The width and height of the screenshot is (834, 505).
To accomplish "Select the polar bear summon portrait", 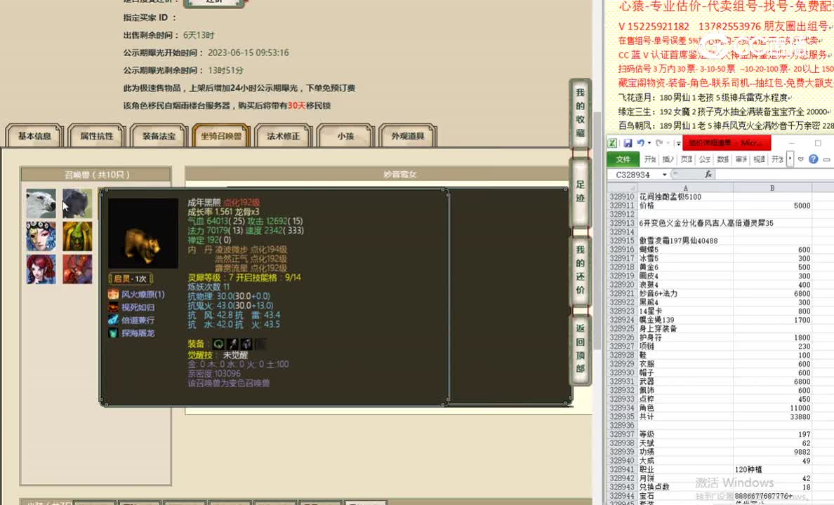I will 40,203.
